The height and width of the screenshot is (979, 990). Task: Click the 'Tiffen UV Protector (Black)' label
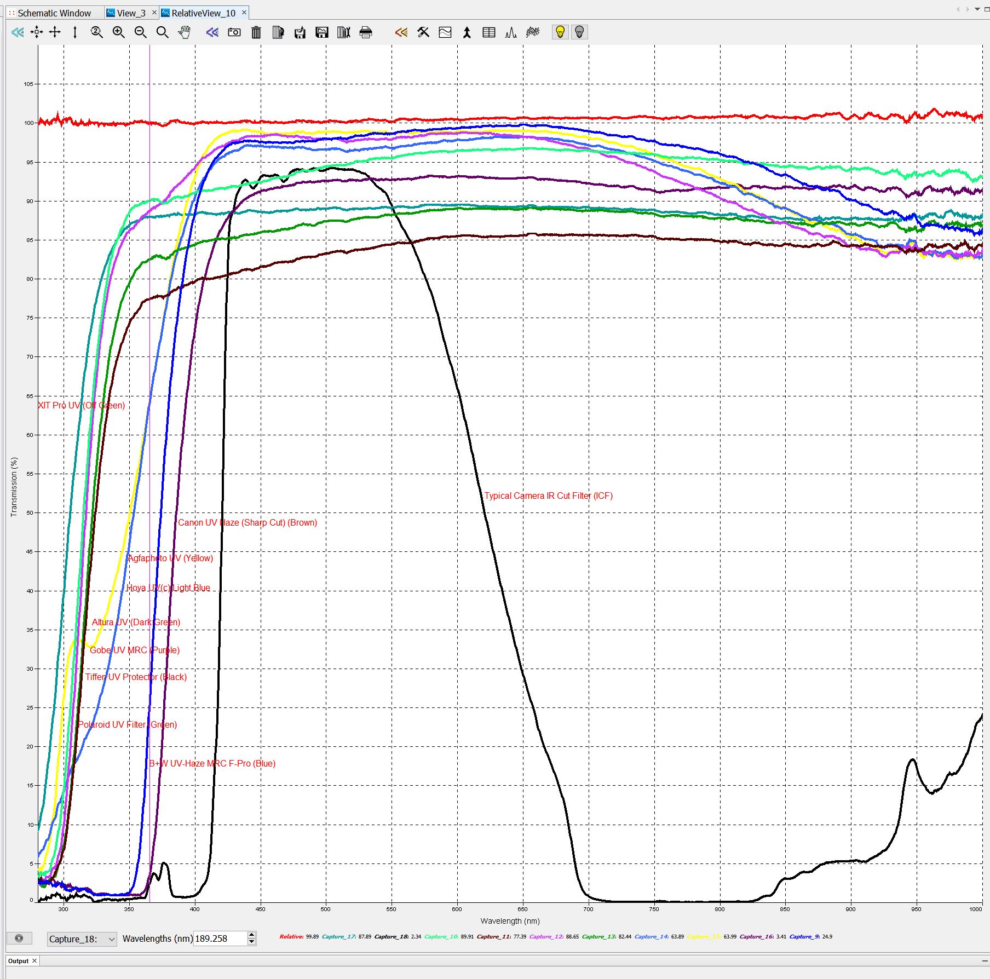click(136, 677)
